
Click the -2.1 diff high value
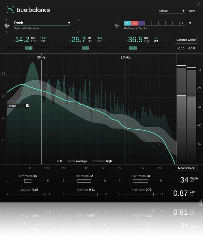coord(156,38)
